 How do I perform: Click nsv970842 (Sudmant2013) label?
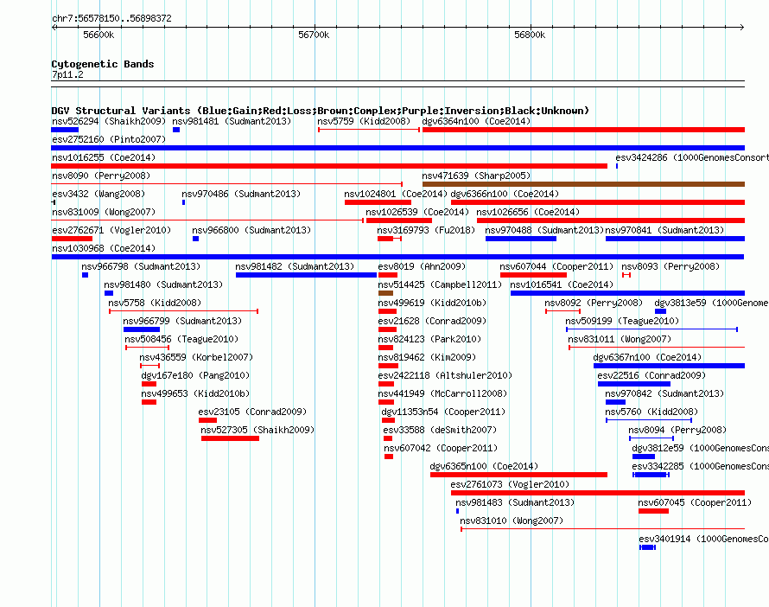664,393
